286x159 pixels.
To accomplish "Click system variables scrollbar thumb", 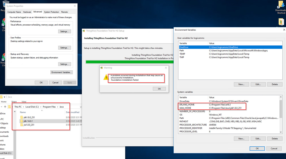I will click(281, 109).
